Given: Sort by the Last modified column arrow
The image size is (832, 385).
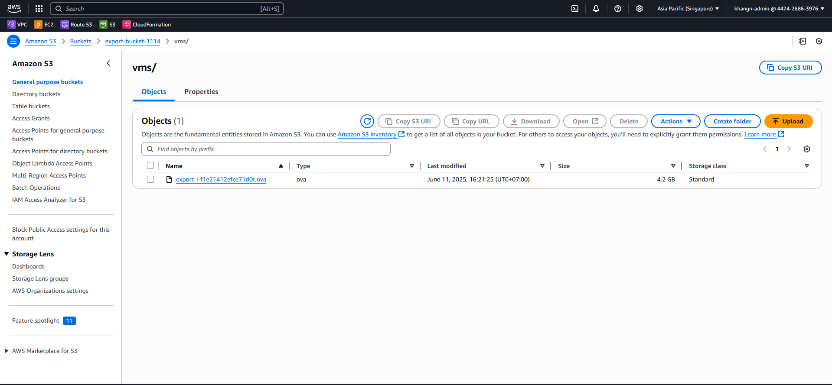Looking at the screenshot, I should (x=542, y=166).
